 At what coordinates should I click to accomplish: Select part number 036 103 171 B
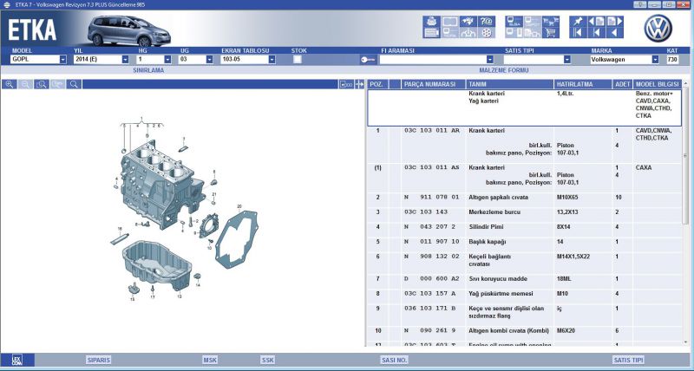[429, 309]
